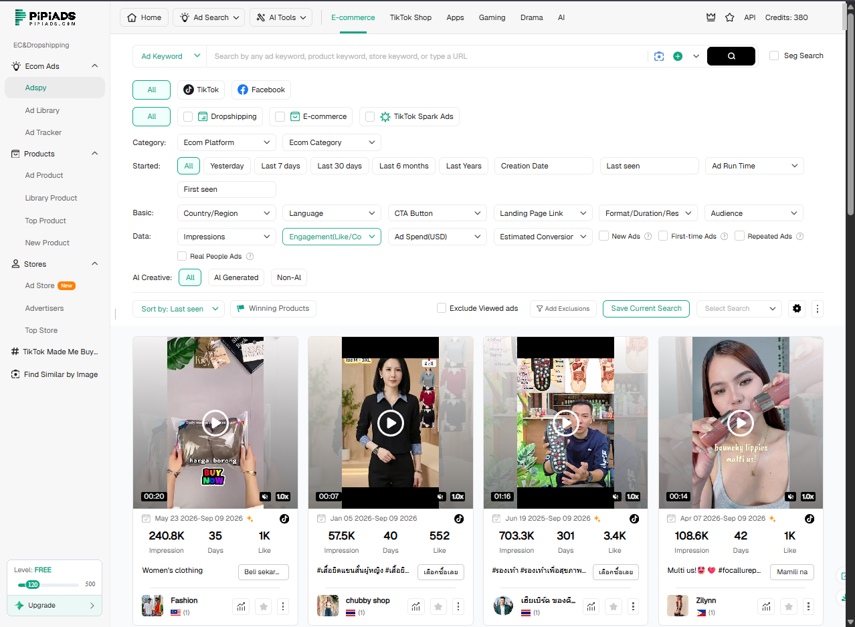Open the crown membership icon

(x=711, y=17)
